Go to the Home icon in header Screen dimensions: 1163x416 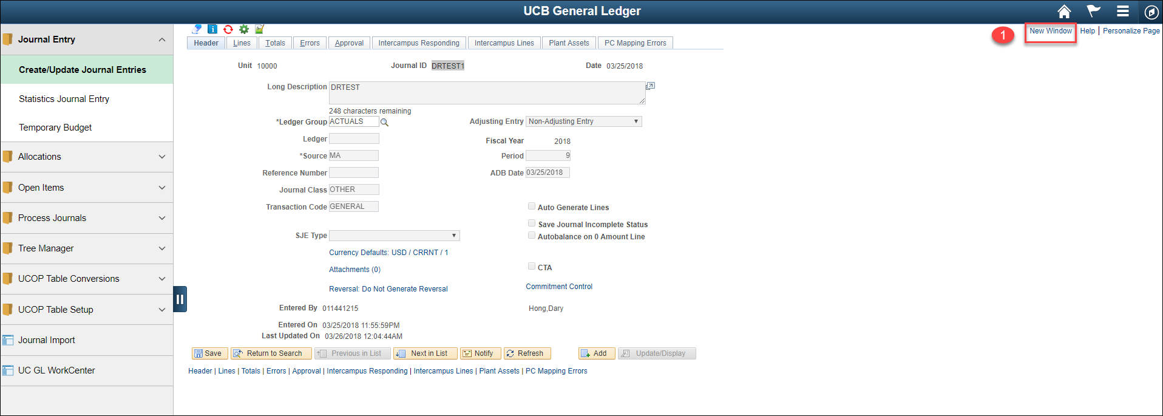pyautogui.click(x=1064, y=12)
